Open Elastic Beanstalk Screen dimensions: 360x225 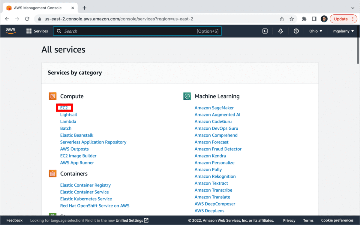pos(76,135)
